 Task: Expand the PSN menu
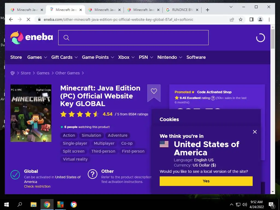(x=146, y=57)
